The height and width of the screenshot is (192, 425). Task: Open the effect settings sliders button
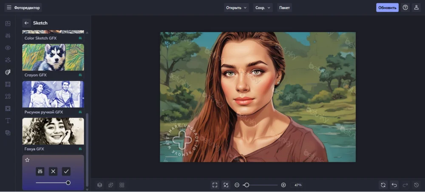pos(40,171)
